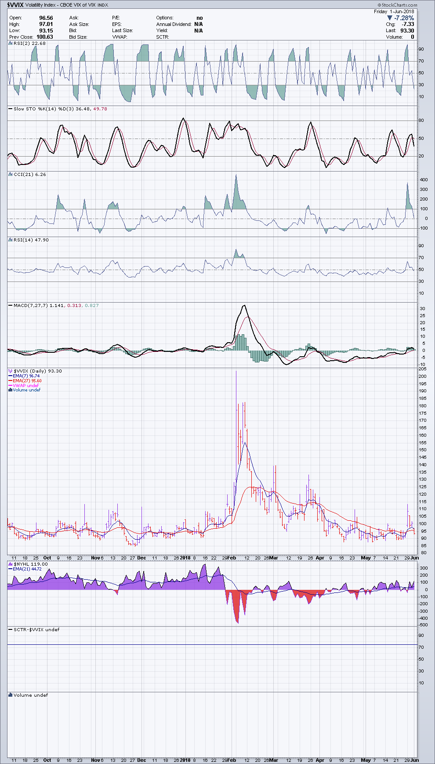Image resolution: width=435 pixels, height=764 pixels.
Task: Click the Last price value 93.30 in header
Action: pos(407,31)
